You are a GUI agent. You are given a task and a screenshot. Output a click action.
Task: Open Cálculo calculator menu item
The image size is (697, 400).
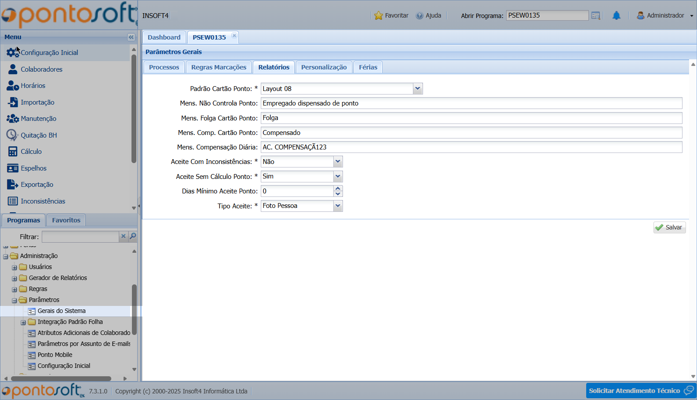coord(31,152)
